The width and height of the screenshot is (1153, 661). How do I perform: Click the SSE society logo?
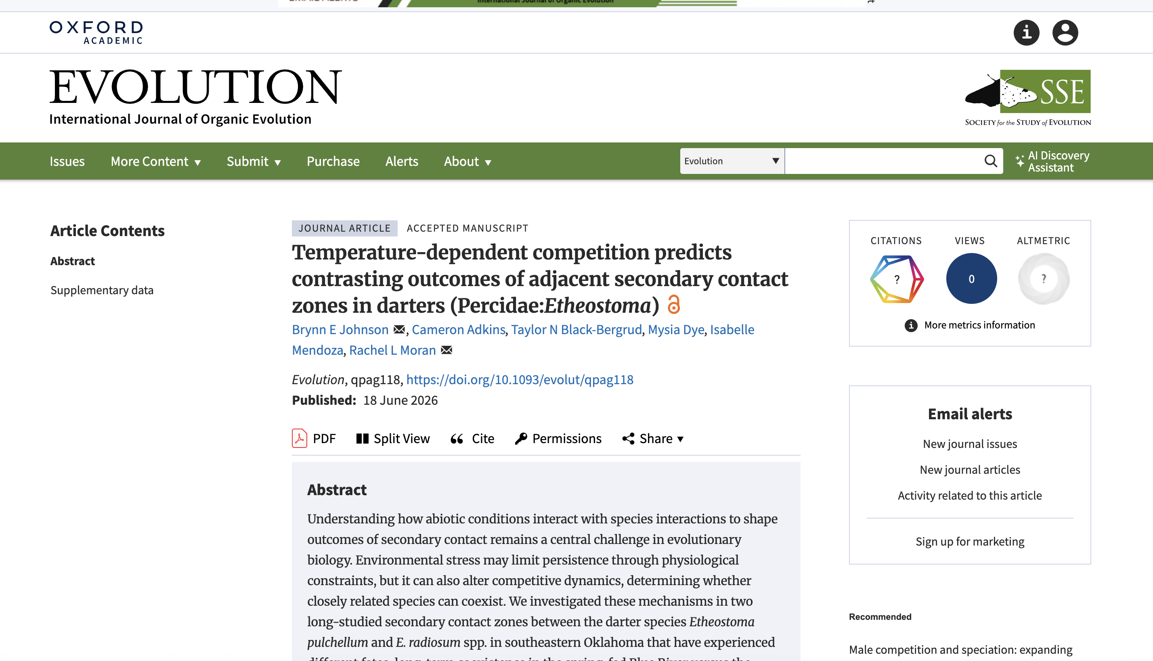(1028, 98)
